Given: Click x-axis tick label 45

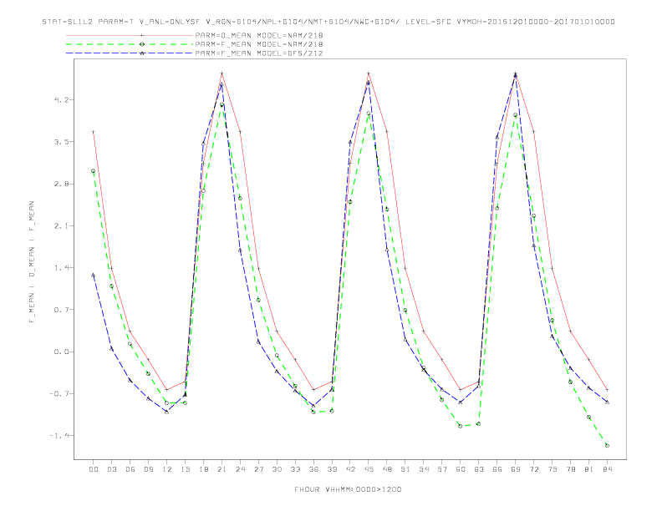Looking at the screenshot, I should click(369, 469).
